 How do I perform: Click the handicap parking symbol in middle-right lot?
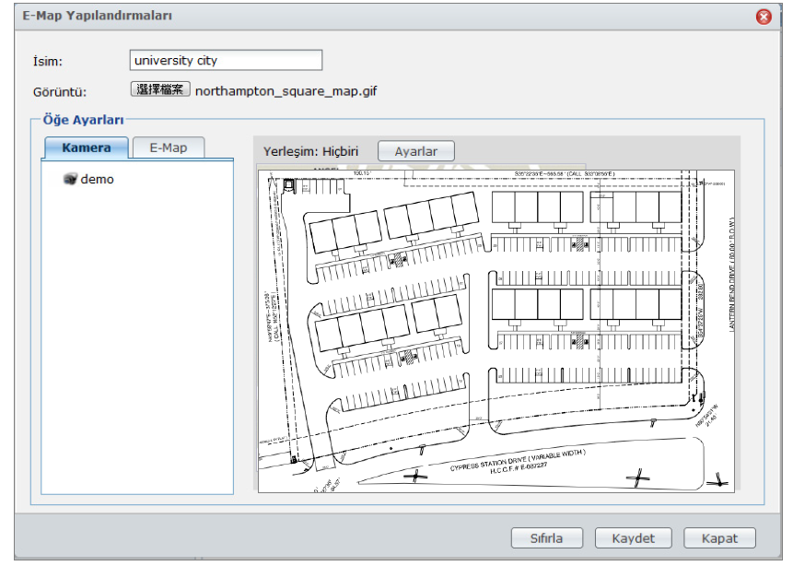point(577,342)
